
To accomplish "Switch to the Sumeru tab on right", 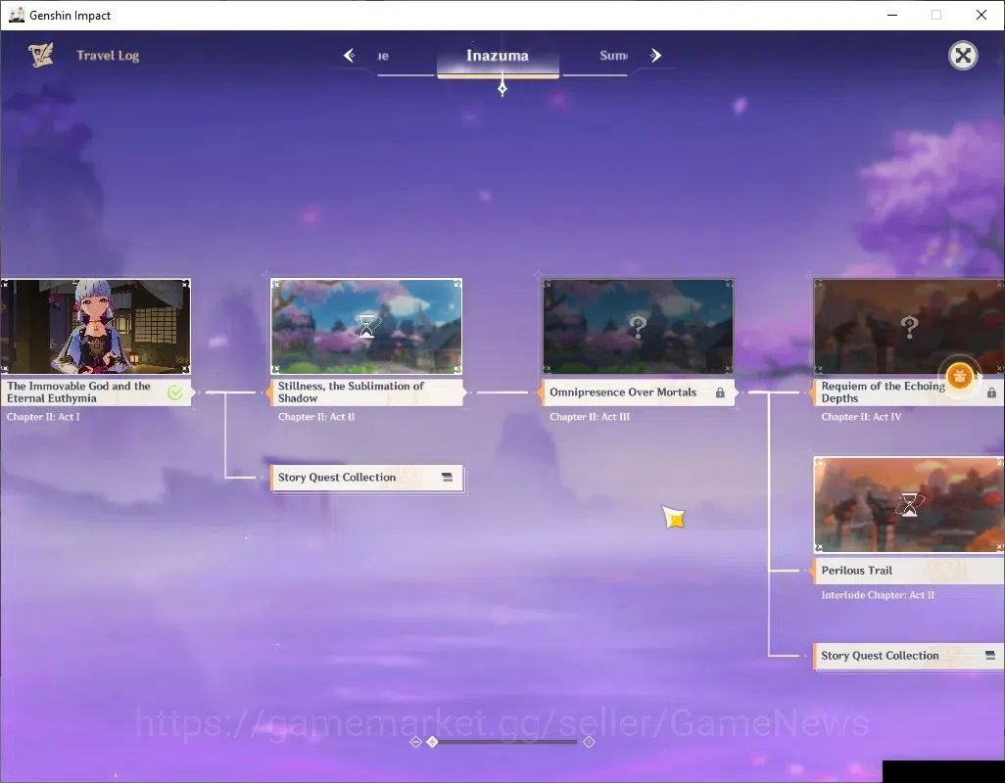I will (x=613, y=56).
